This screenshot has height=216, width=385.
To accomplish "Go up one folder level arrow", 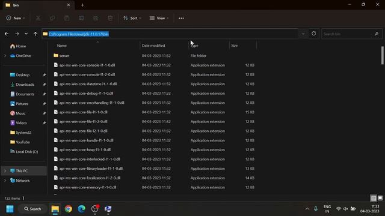I will point(35,34).
